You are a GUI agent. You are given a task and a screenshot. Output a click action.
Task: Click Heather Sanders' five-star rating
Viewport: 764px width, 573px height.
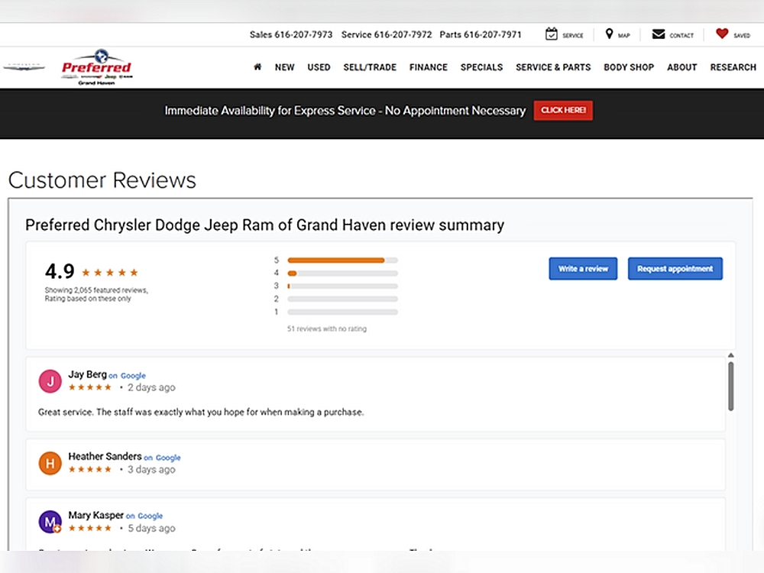click(x=90, y=469)
